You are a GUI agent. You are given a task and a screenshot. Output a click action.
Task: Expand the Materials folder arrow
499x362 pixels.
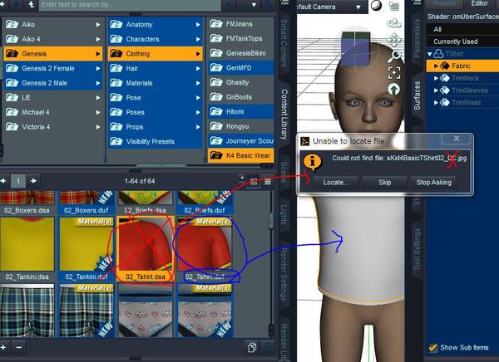click(198, 83)
